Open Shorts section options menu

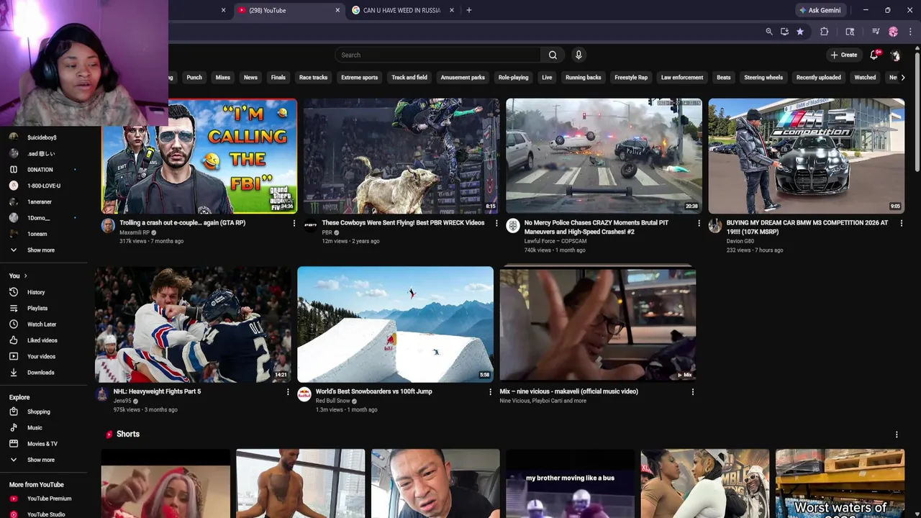click(897, 435)
